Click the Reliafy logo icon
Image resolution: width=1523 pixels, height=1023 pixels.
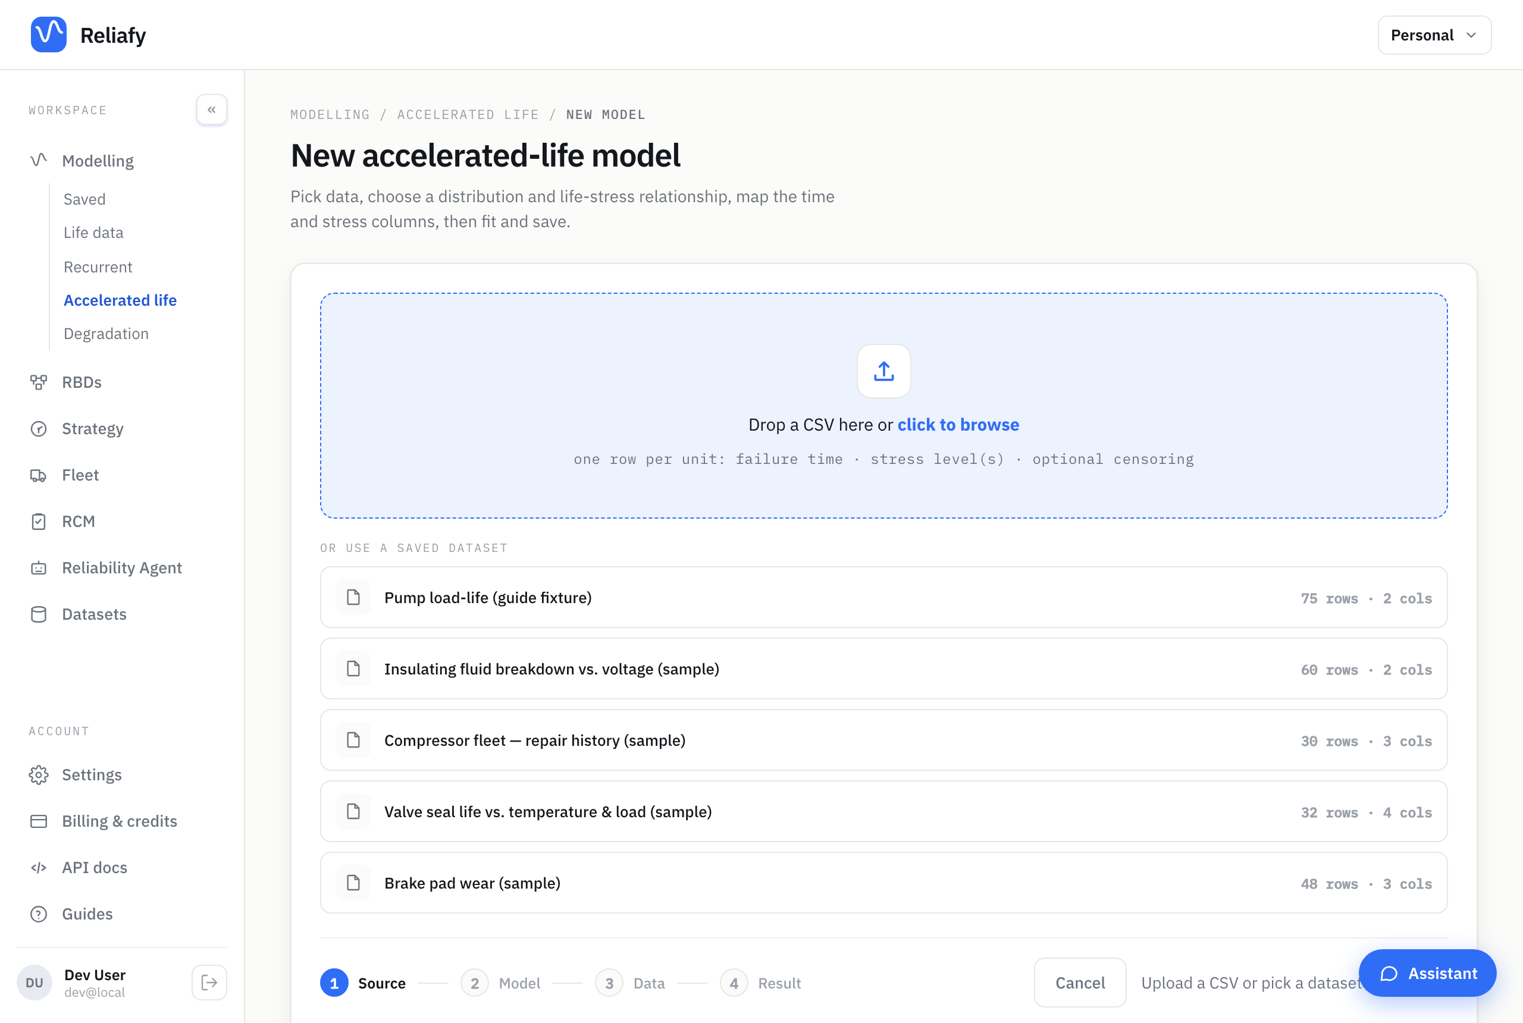point(48,34)
